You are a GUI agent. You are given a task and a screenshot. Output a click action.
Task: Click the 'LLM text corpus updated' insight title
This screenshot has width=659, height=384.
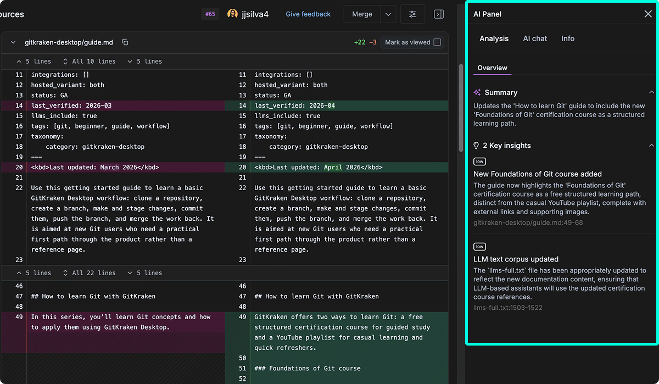click(516, 259)
